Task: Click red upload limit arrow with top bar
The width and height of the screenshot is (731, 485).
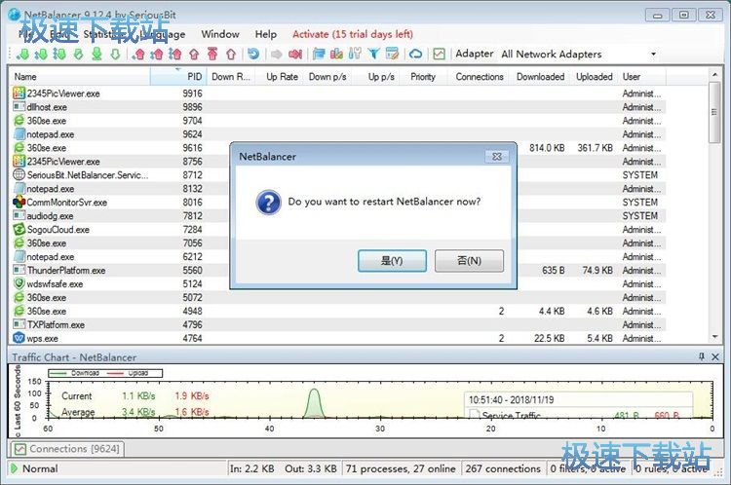Action: (x=212, y=54)
